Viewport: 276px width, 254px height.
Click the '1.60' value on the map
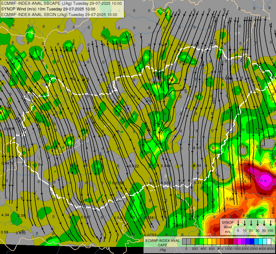(150, 183)
